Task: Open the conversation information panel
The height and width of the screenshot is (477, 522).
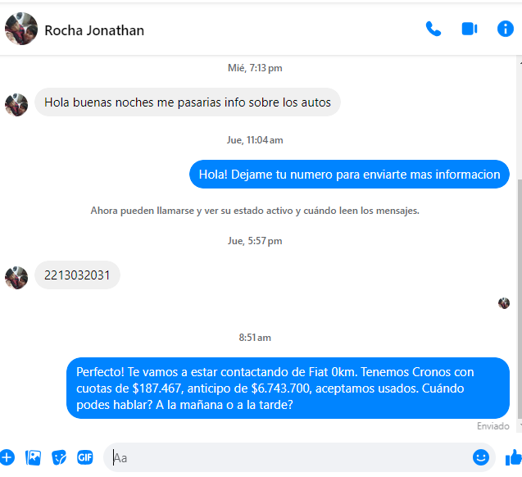Action: tap(506, 29)
